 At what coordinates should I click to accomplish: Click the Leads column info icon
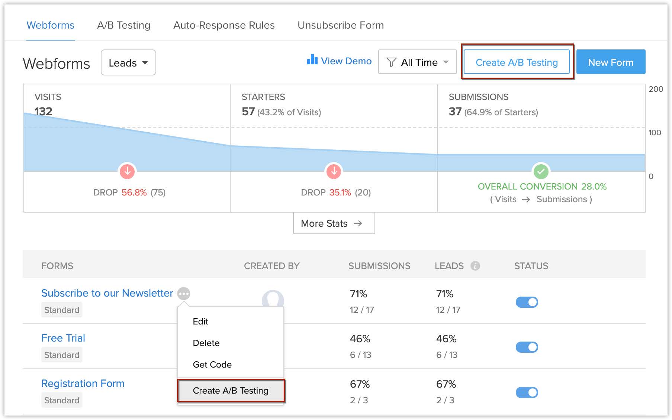[475, 266]
